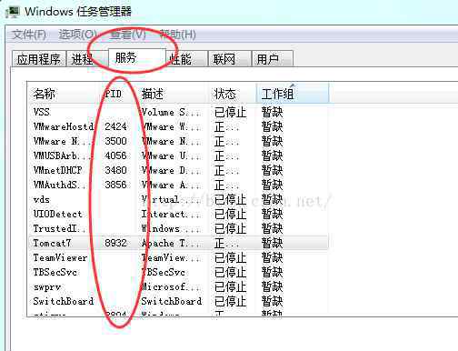Select the 服务 tab
The width and height of the screenshot is (458, 351).
click(137, 57)
